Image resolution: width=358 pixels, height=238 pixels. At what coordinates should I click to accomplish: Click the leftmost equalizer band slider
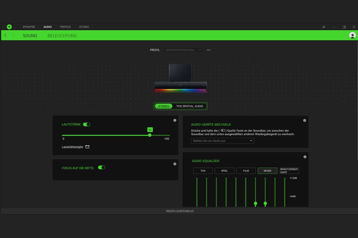coord(197,192)
